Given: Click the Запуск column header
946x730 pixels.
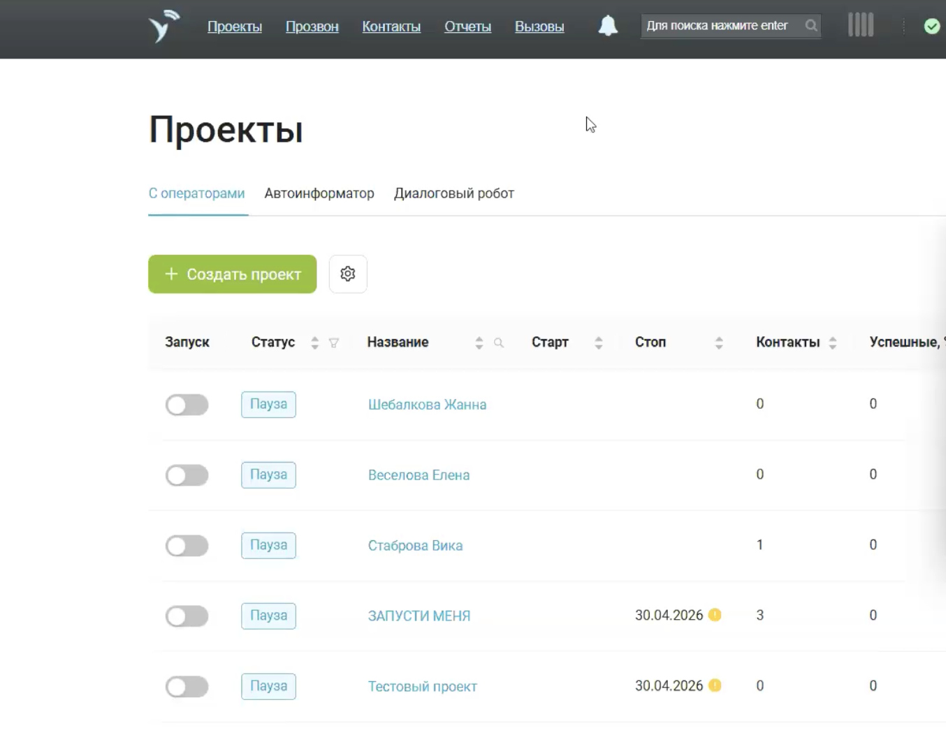Looking at the screenshot, I should pos(187,342).
